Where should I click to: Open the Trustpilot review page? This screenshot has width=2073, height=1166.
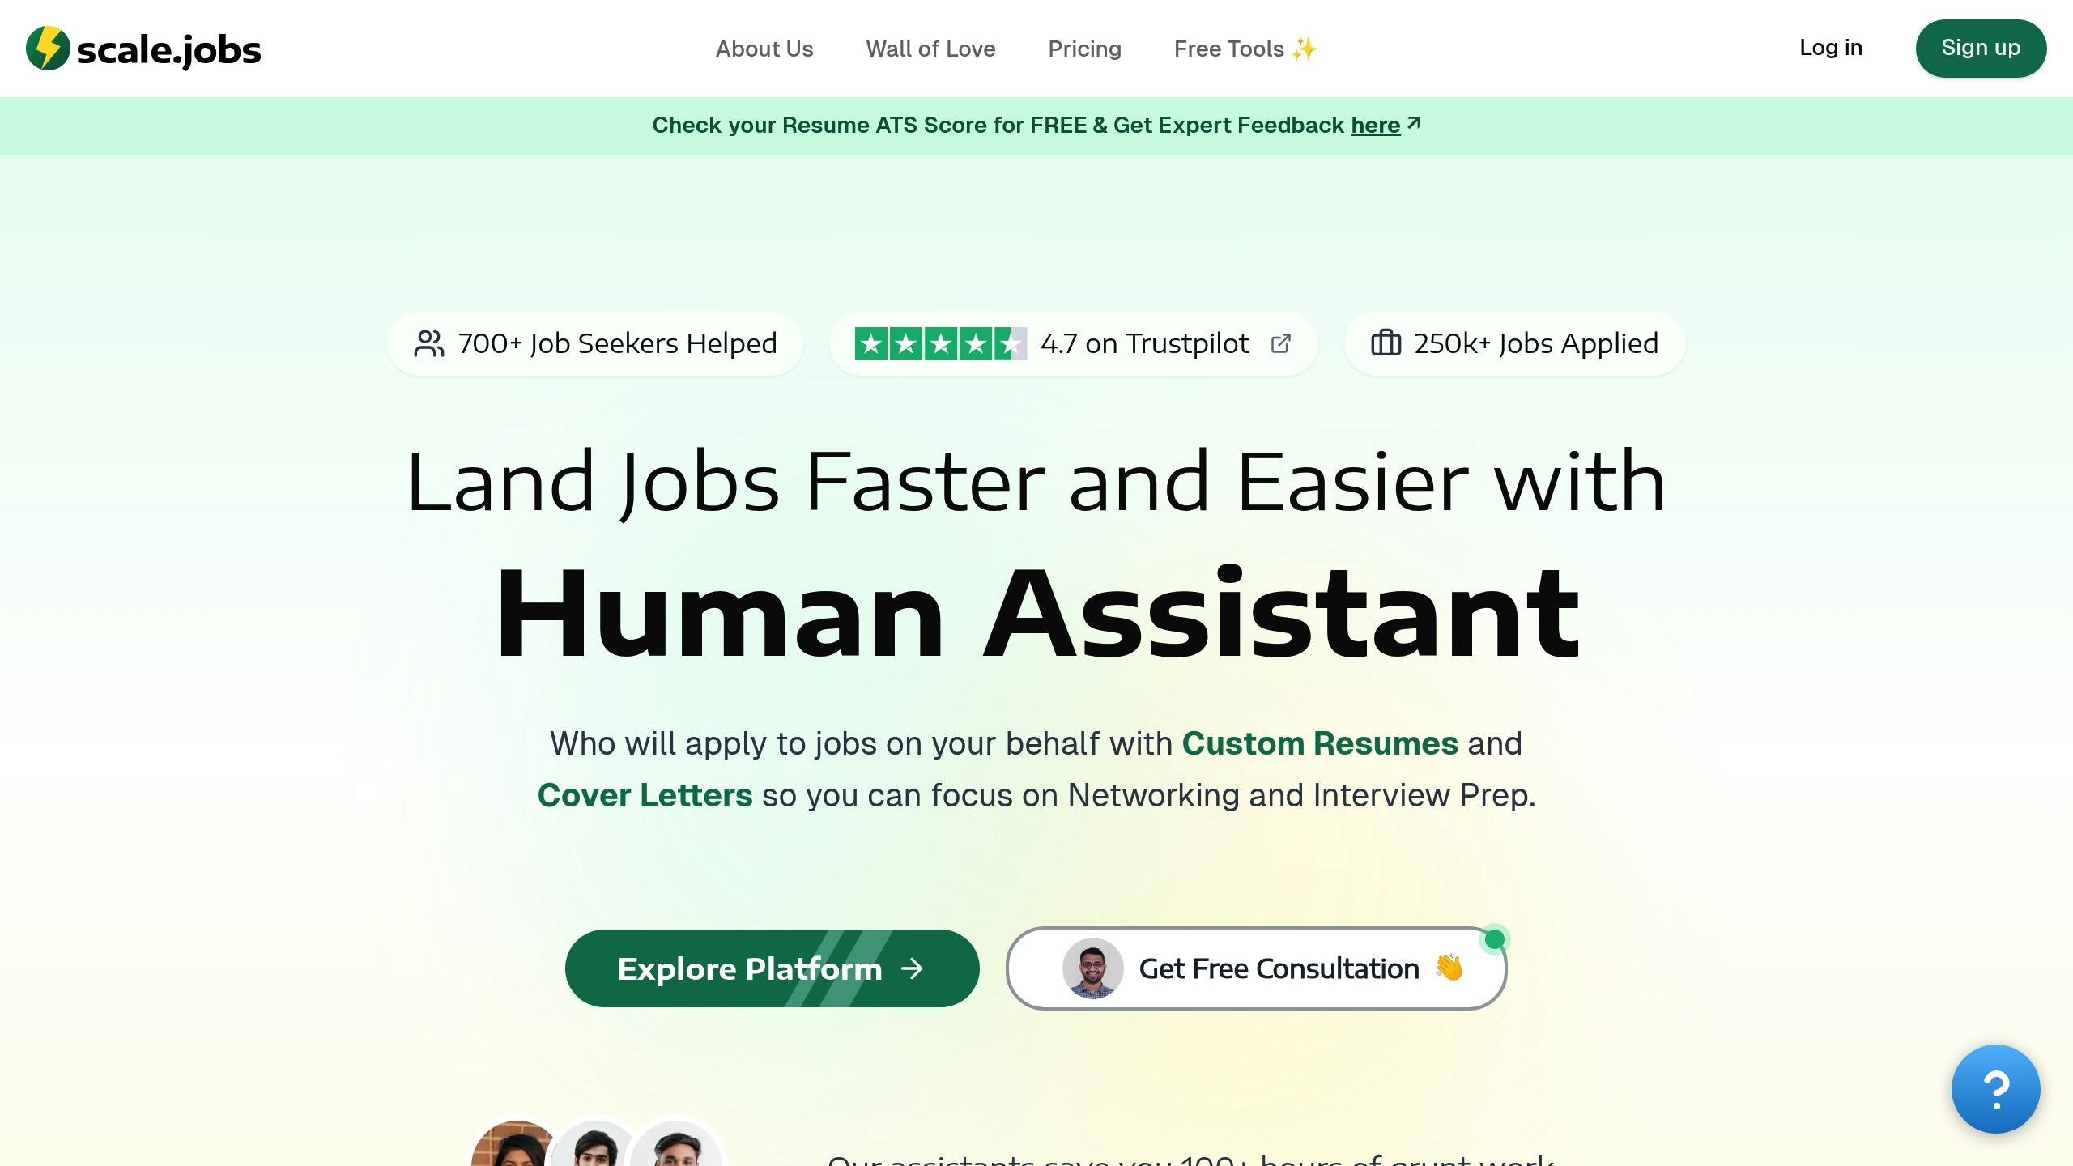(1075, 343)
